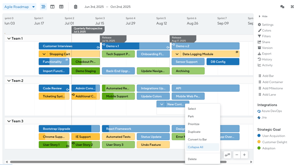Collapse the Team 2 lane
The width and height of the screenshot is (299, 165).
pos(9,81)
